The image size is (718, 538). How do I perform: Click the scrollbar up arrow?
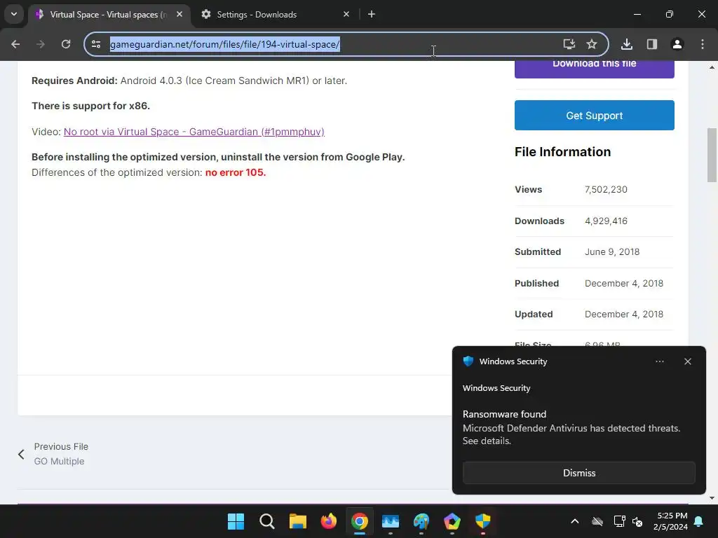click(x=712, y=68)
